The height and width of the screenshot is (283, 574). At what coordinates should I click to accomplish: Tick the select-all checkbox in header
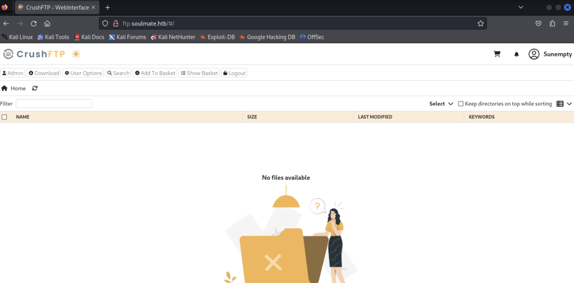point(4,117)
